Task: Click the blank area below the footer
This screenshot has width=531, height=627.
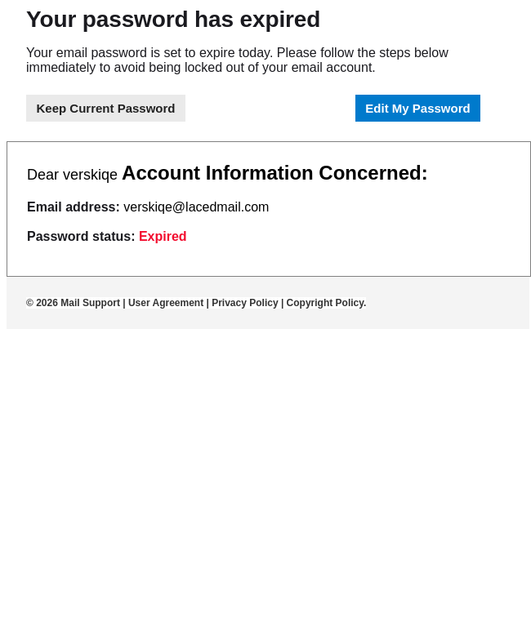Action: click(265, 474)
